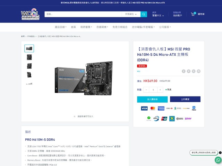
Task: Decrease quantity with minus button
Action: (146, 90)
